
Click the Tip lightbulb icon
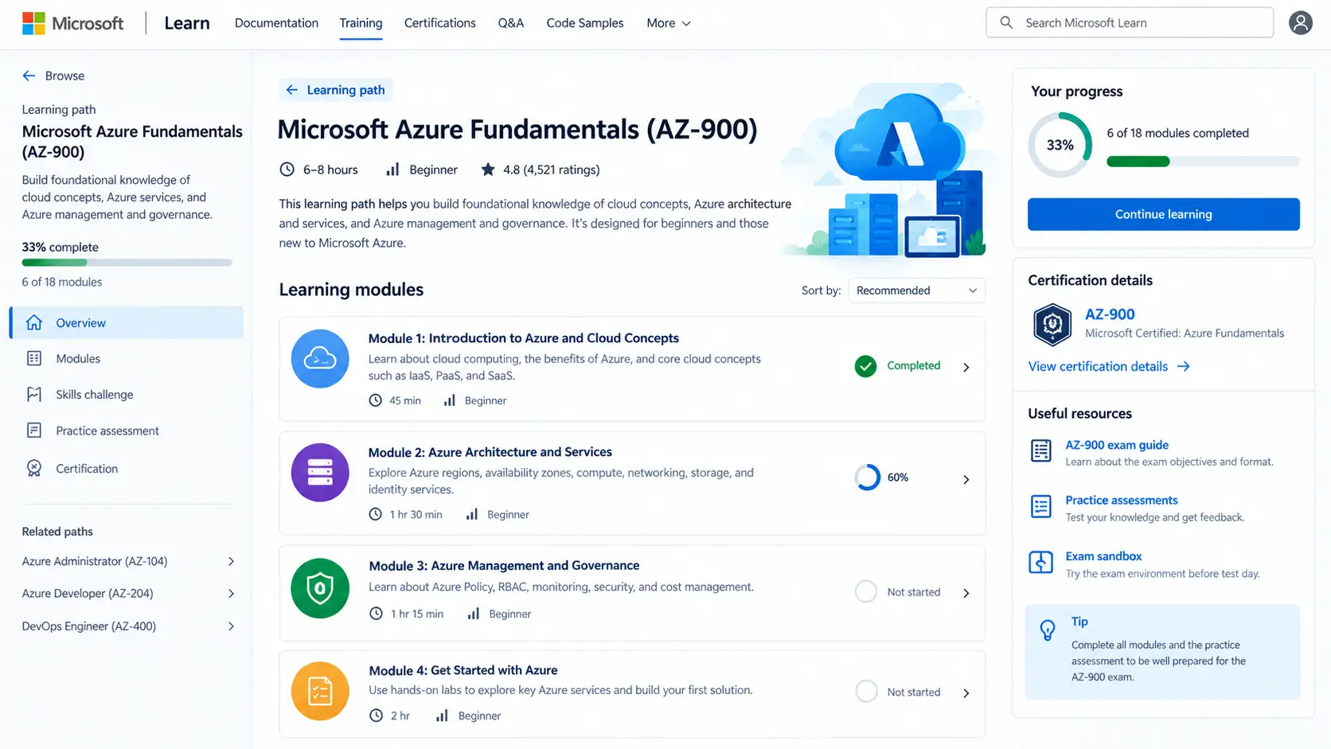point(1048,630)
